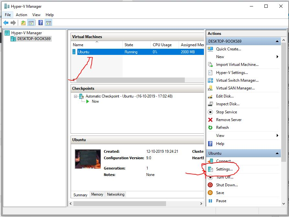Click the blue Help toolbar icon
289x217 pixels.
pyautogui.click(x=40, y=23)
